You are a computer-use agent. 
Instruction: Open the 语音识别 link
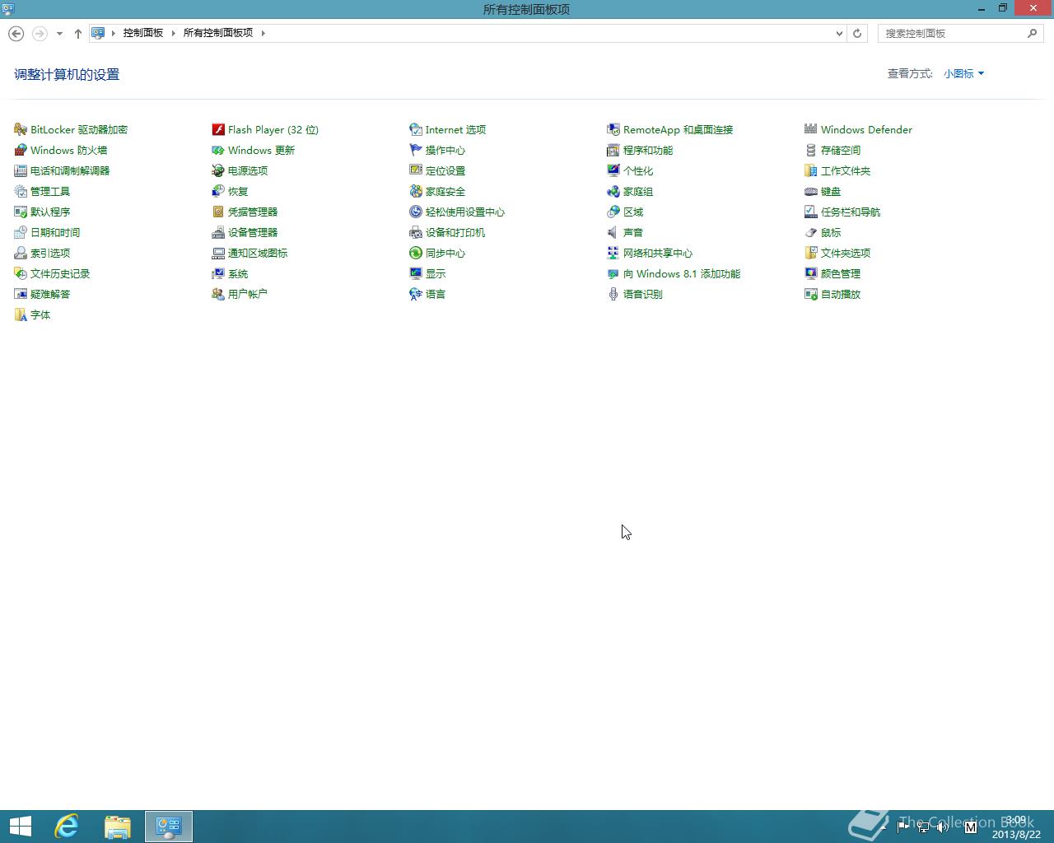(642, 295)
